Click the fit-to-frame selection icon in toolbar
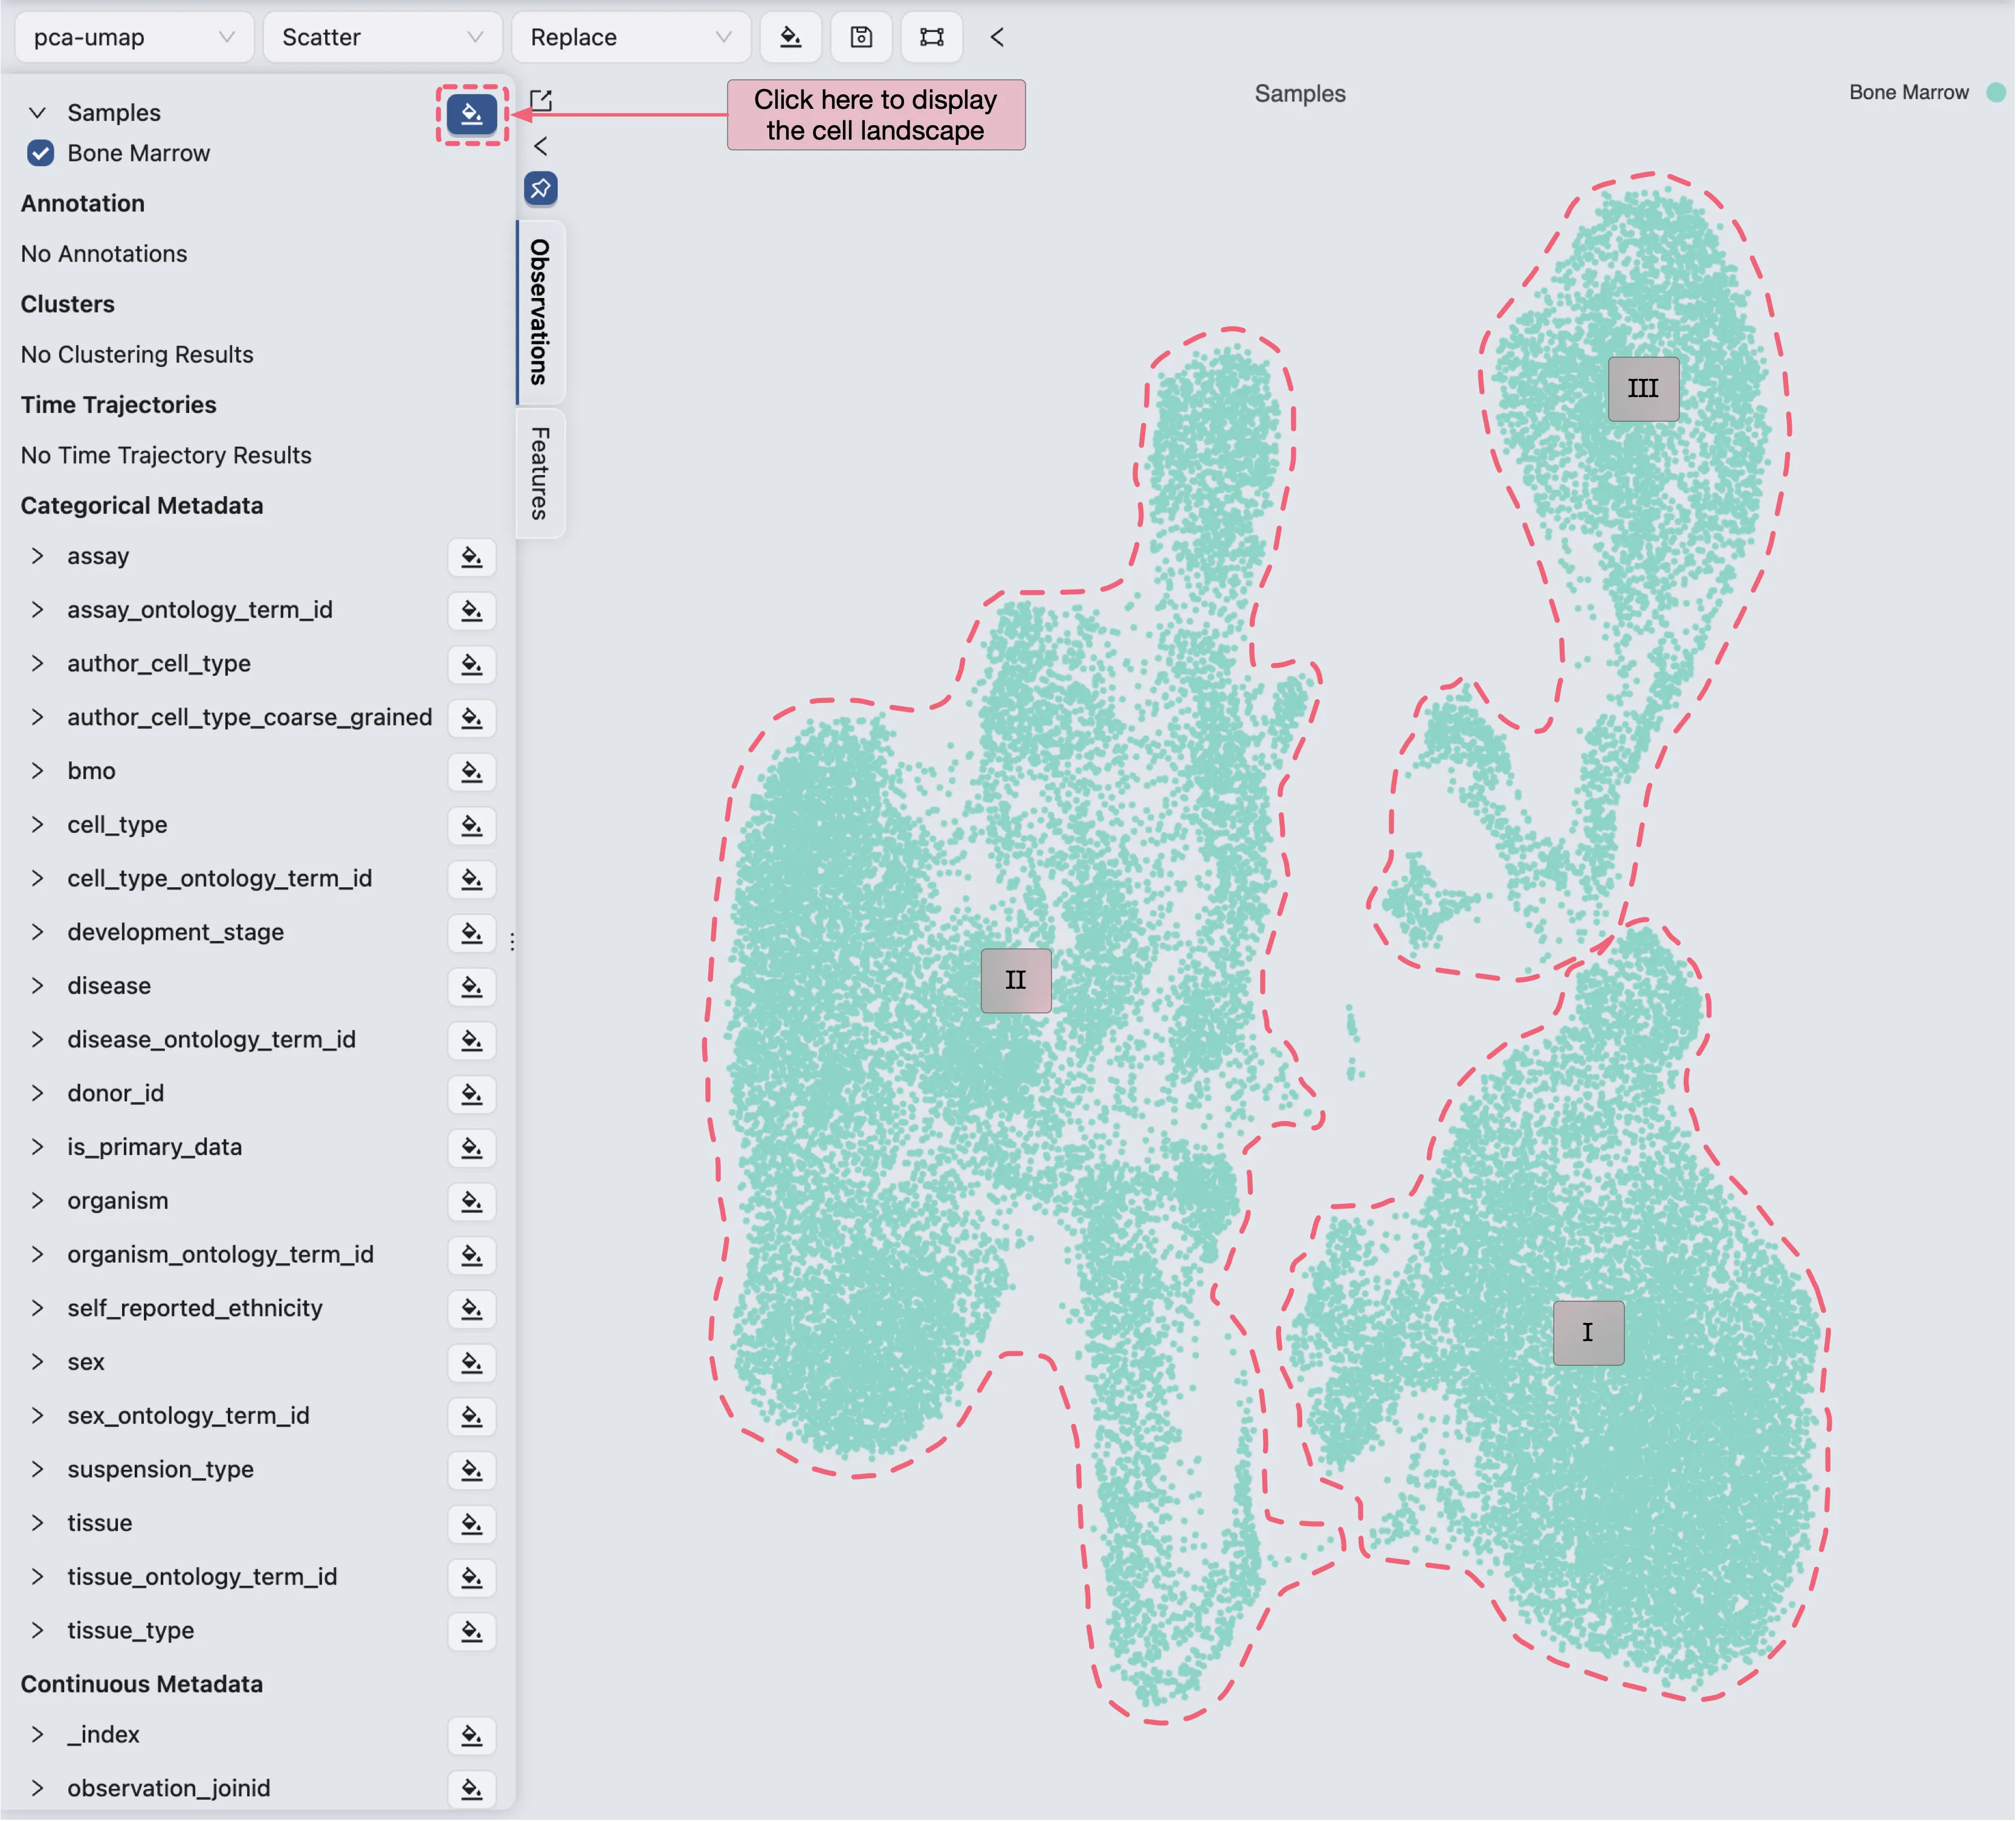2016x1821 pixels. tap(931, 37)
